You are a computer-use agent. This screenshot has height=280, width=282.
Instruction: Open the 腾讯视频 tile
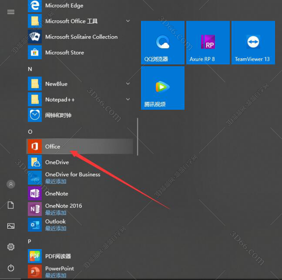click(x=163, y=88)
